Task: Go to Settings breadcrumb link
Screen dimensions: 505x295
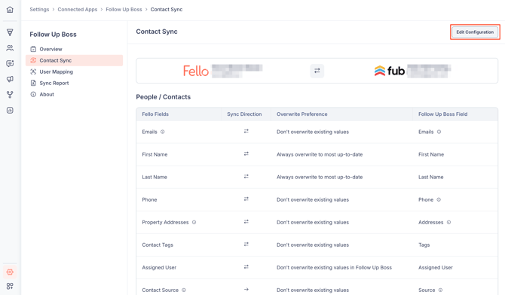Action: pyautogui.click(x=39, y=9)
